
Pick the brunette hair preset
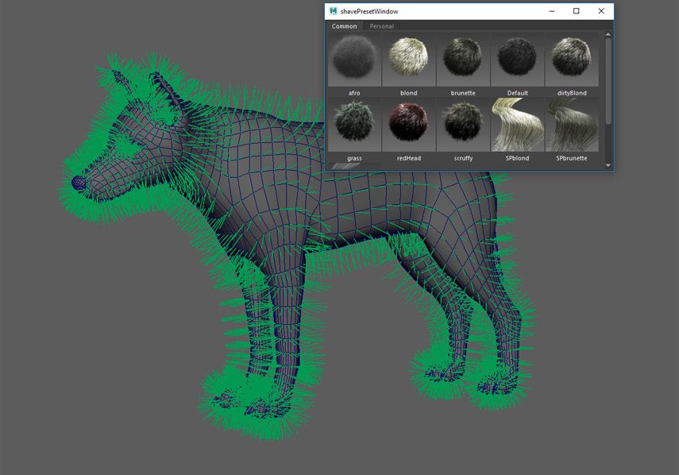click(463, 60)
